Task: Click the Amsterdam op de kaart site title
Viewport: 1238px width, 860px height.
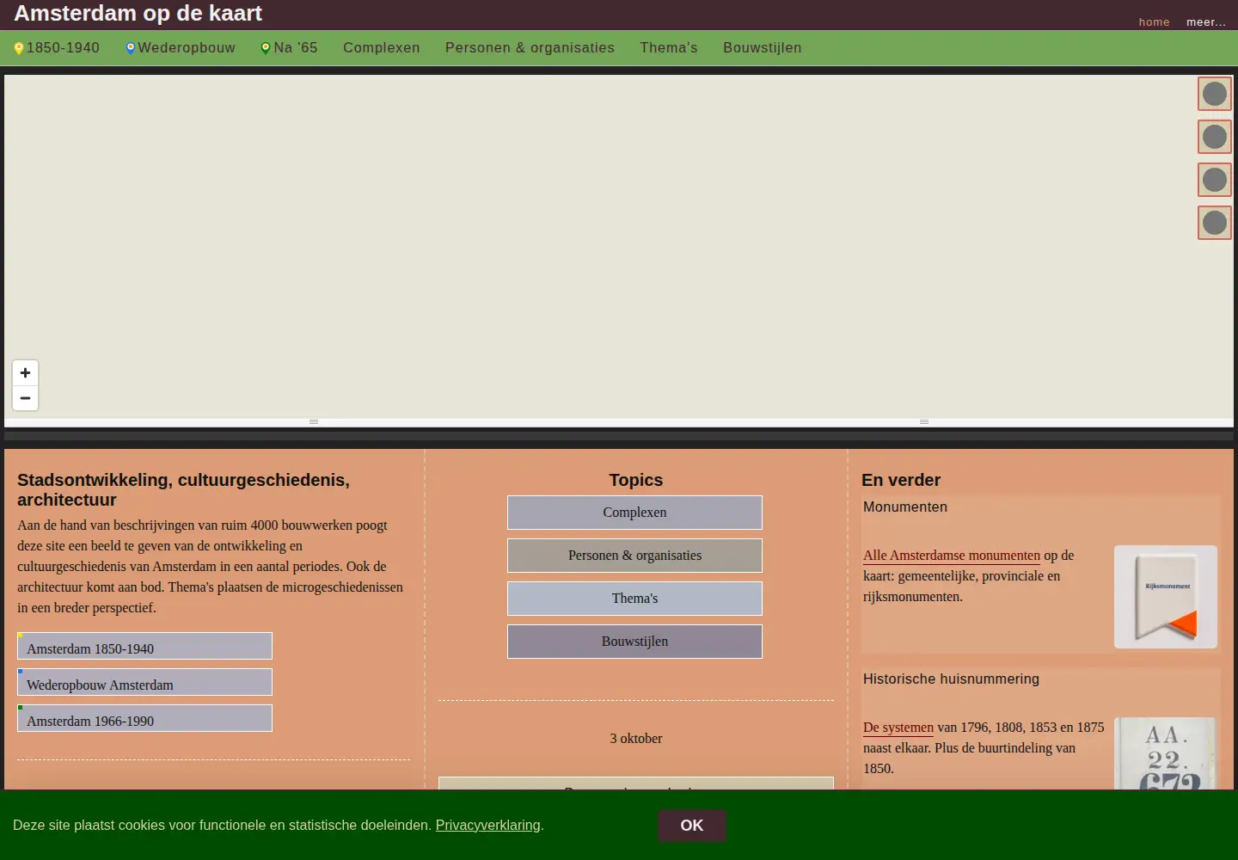Action: (x=138, y=13)
